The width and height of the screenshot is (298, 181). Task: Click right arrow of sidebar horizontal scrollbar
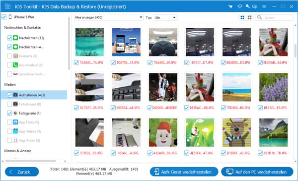[65, 161]
